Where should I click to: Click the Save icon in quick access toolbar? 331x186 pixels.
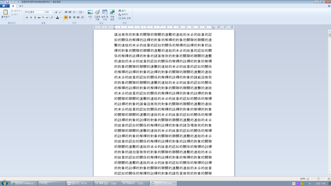coord(7,2)
